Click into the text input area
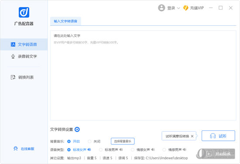 point(143,75)
